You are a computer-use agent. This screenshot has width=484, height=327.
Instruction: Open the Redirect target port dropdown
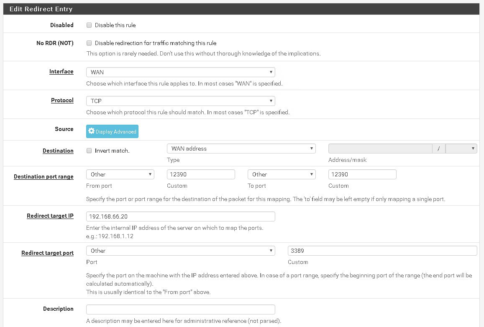pyautogui.click(x=181, y=251)
